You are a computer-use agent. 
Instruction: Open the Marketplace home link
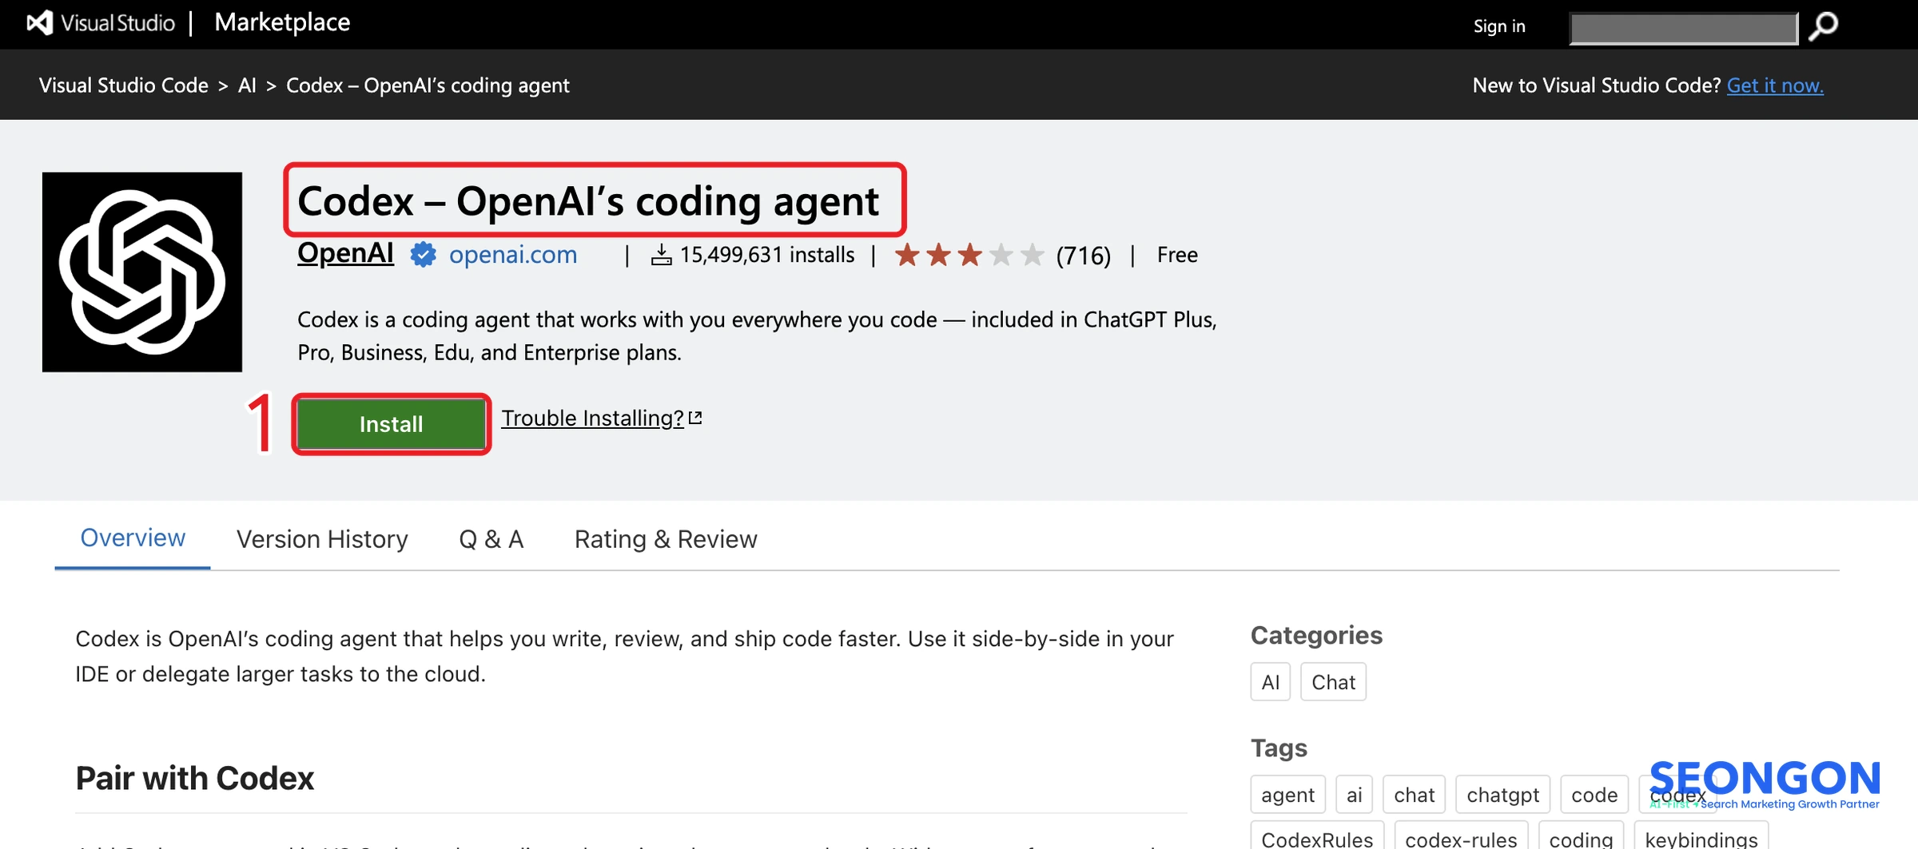282,22
